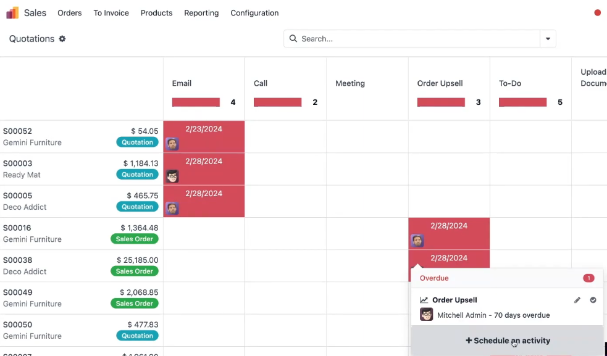This screenshot has width=607, height=356.
Task: Open the Configuration menu
Action: point(254,13)
